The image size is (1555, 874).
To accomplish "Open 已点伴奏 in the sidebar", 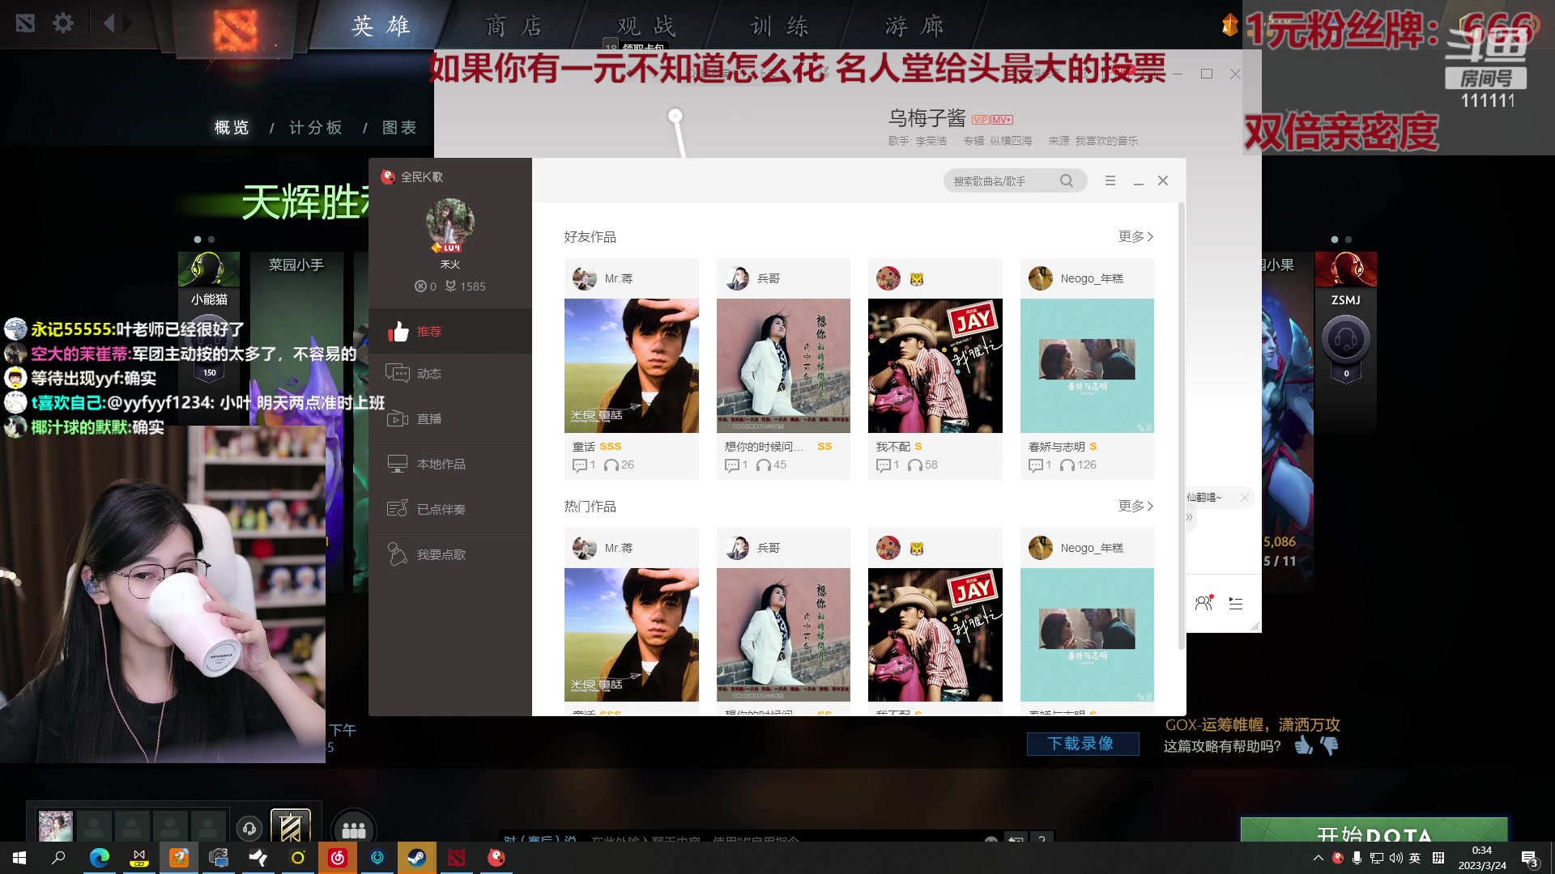I will [440, 509].
